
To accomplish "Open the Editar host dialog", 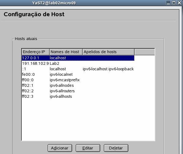I will coord(88,148).
